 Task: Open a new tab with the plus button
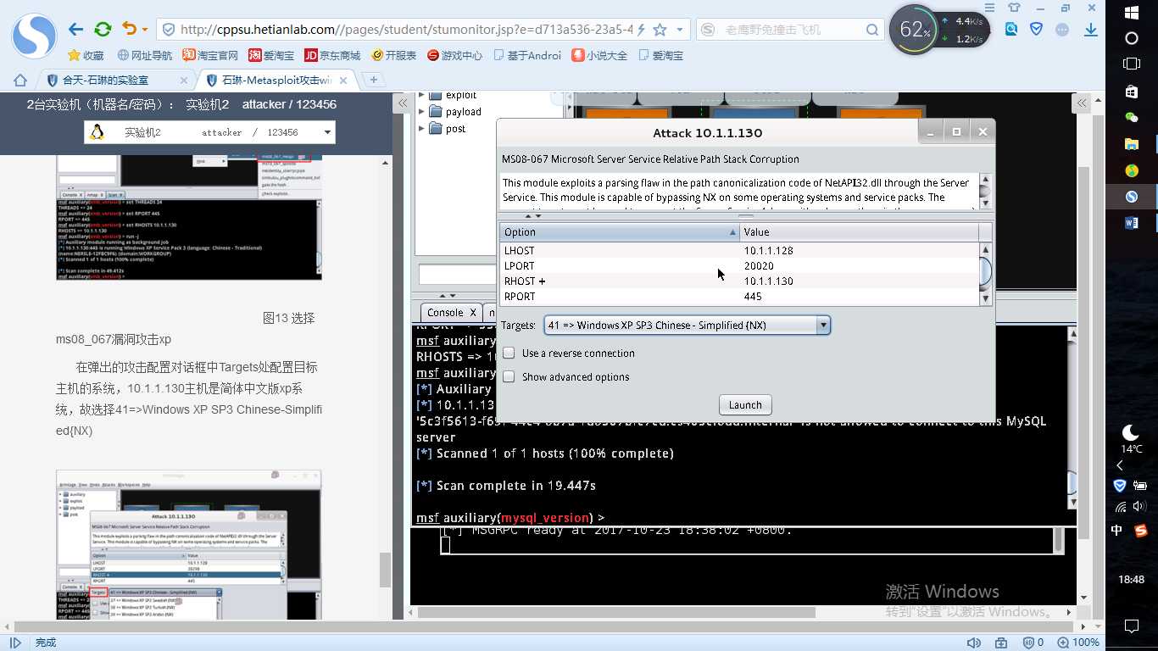(x=373, y=81)
